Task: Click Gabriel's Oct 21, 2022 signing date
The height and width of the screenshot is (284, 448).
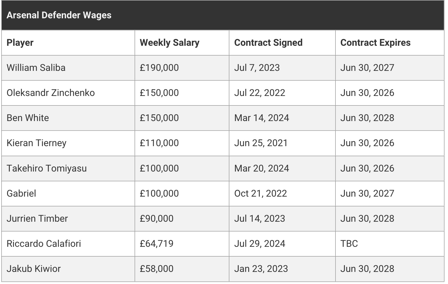Action: pos(261,193)
